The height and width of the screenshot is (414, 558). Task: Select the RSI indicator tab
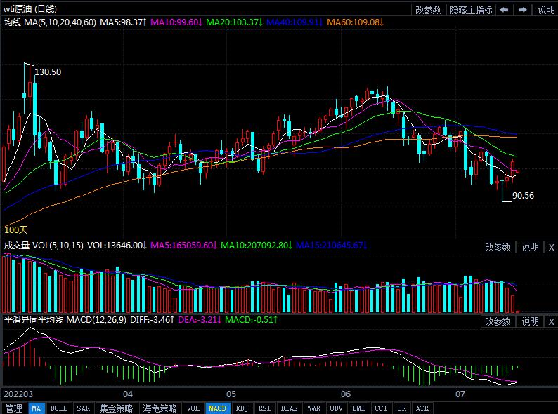[264, 408]
